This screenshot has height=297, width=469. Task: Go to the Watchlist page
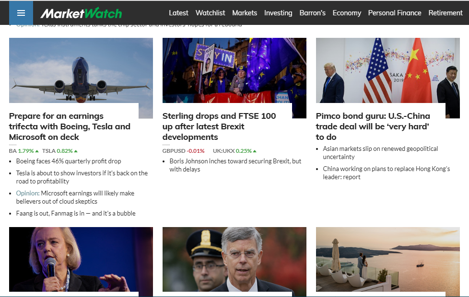tap(210, 13)
